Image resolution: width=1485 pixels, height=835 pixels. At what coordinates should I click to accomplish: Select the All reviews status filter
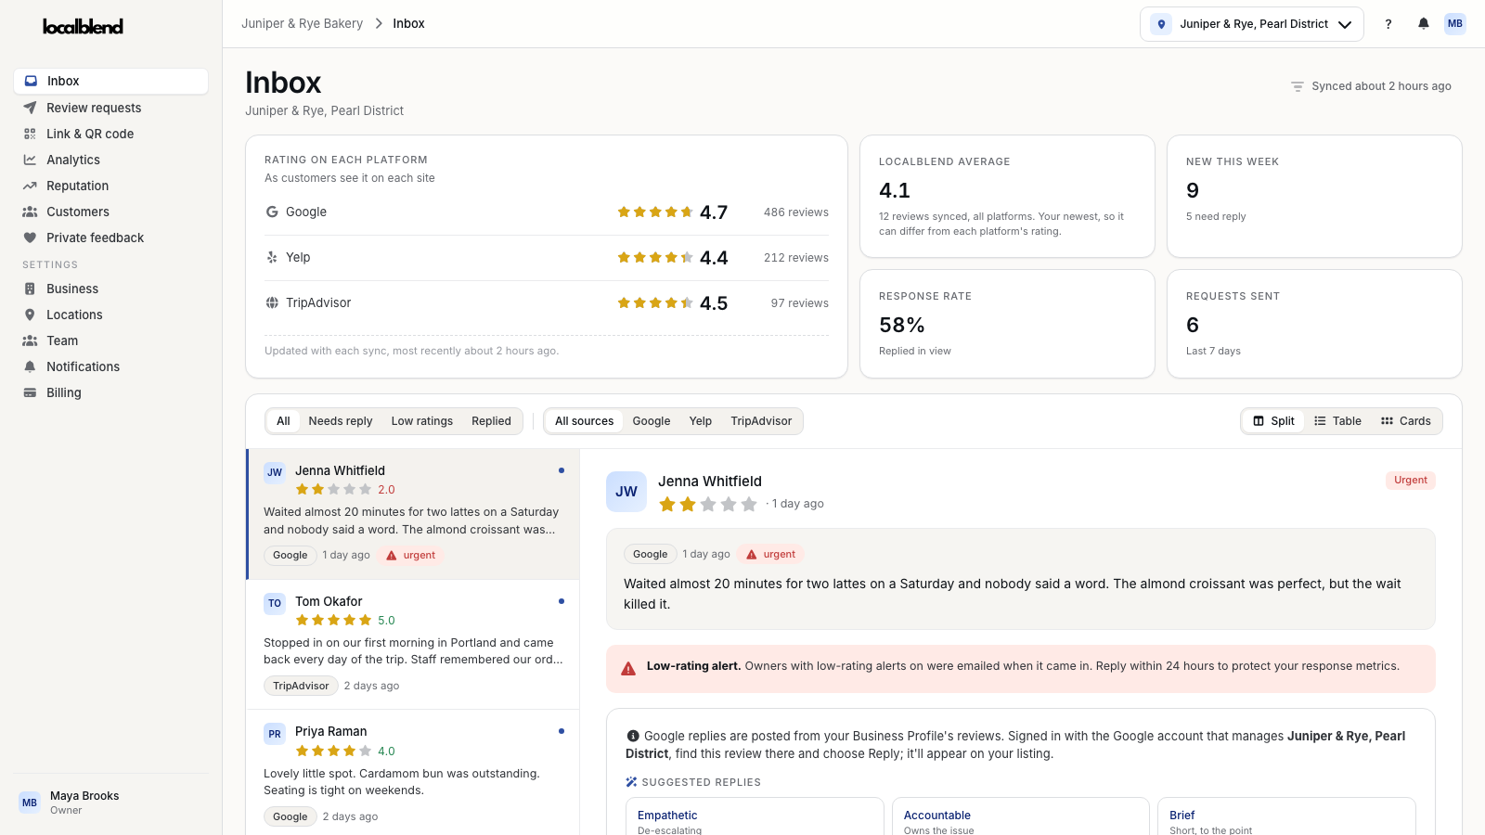pyautogui.click(x=283, y=421)
